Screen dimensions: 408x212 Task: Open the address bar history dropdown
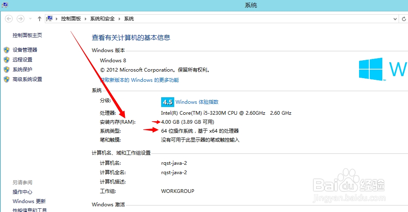395,19
